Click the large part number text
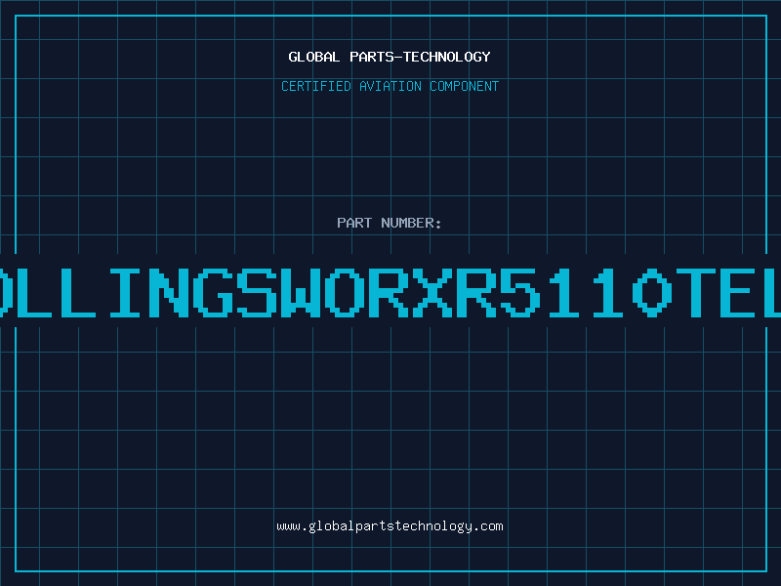The width and height of the screenshot is (781, 586). click(390, 292)
